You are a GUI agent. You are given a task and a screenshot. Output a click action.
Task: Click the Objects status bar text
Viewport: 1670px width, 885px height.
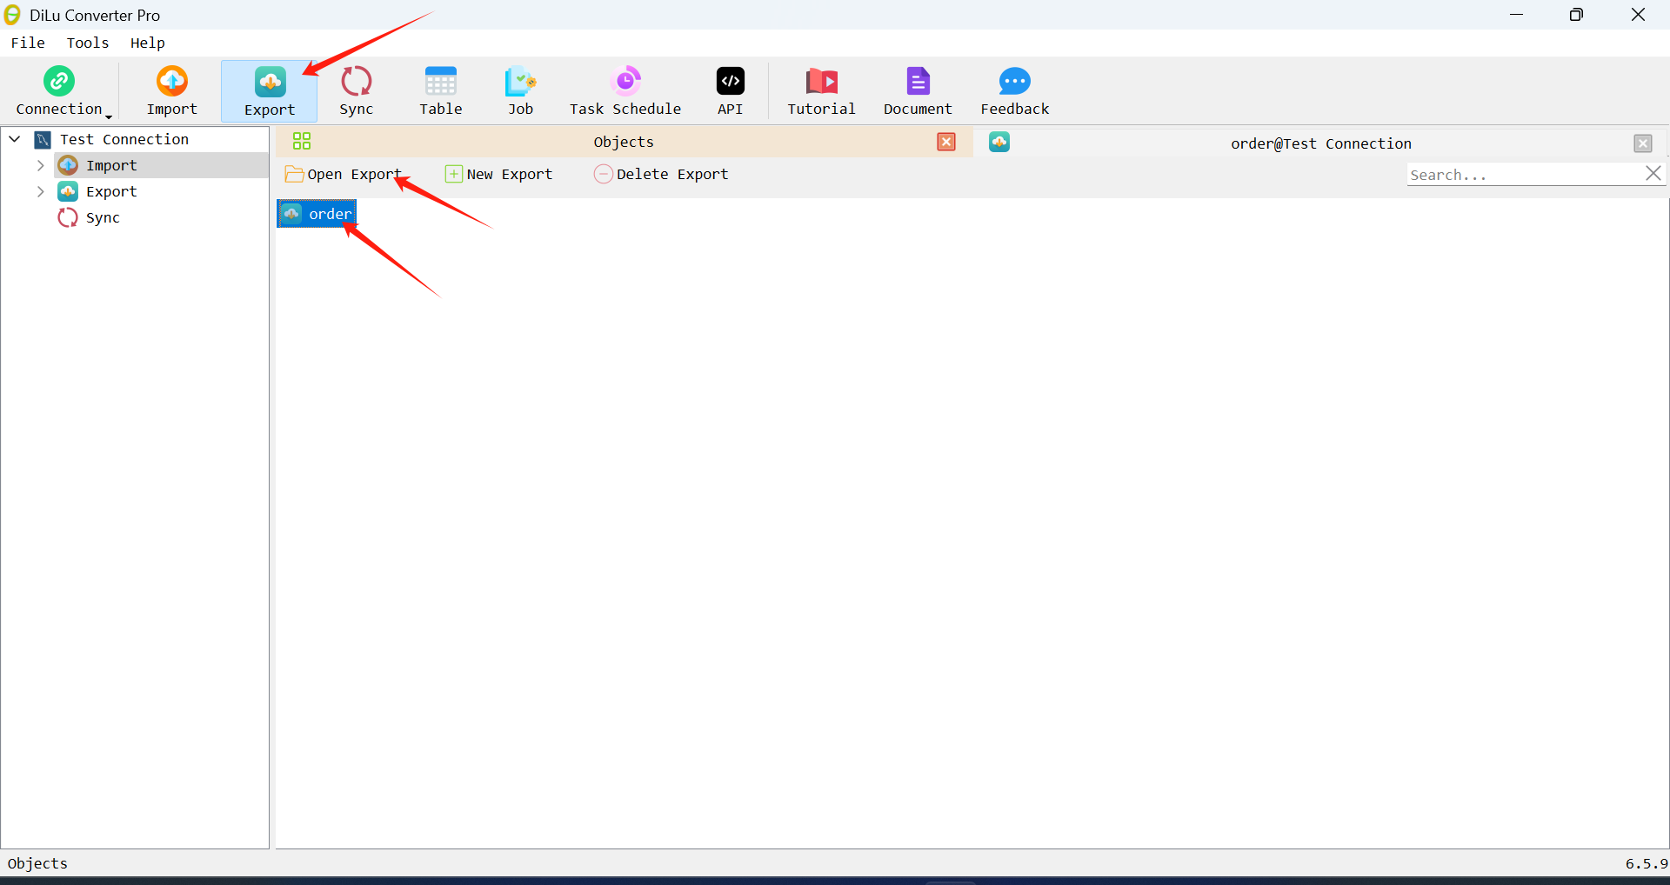point(37,863)
